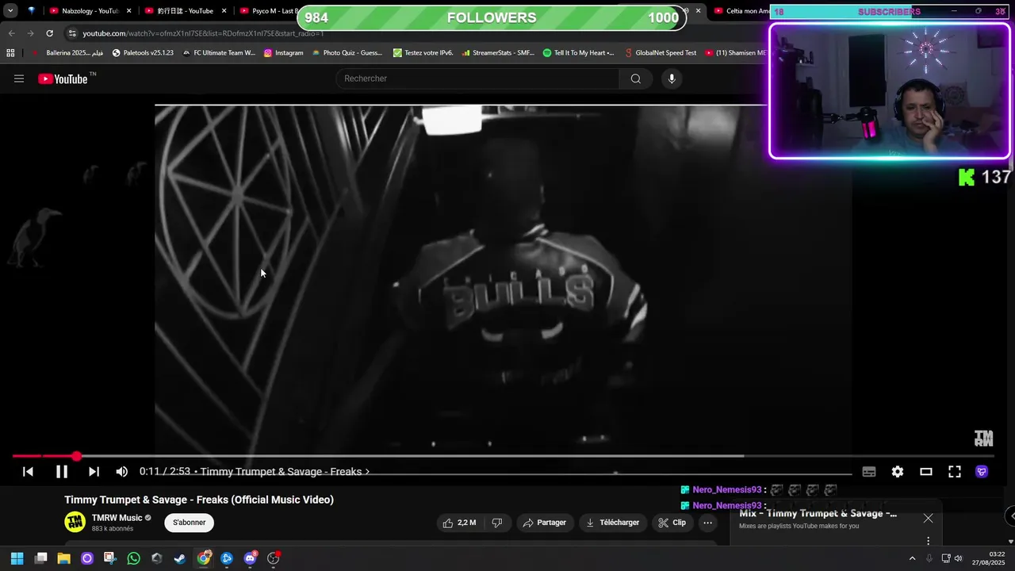The width and height of the screenshot is (1015, 571).
Task: Open system volume speaker icon
Action: pyautogui.click(x=958, y=558)
